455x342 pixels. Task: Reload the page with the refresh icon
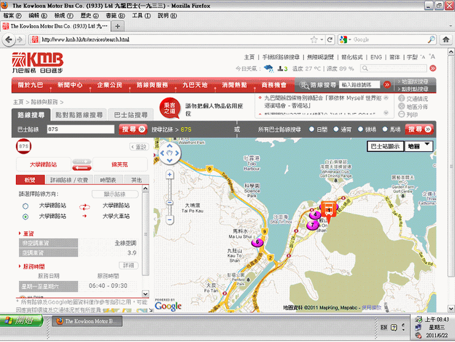coord(330,40)
